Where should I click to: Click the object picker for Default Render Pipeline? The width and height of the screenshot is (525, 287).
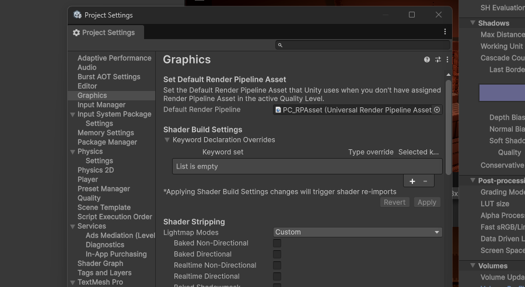437,110
